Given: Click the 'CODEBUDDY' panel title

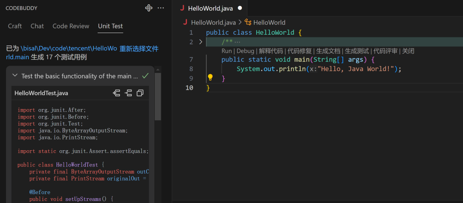Looking at the screenshot, I should (x=21, y=8).
